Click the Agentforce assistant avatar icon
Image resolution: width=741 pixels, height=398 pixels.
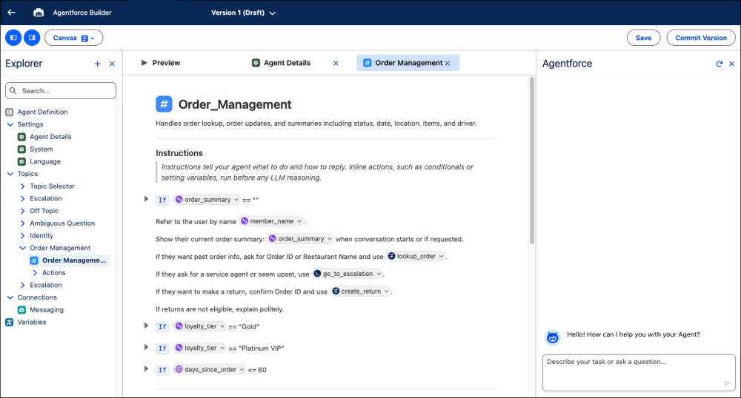coord(553,337)
